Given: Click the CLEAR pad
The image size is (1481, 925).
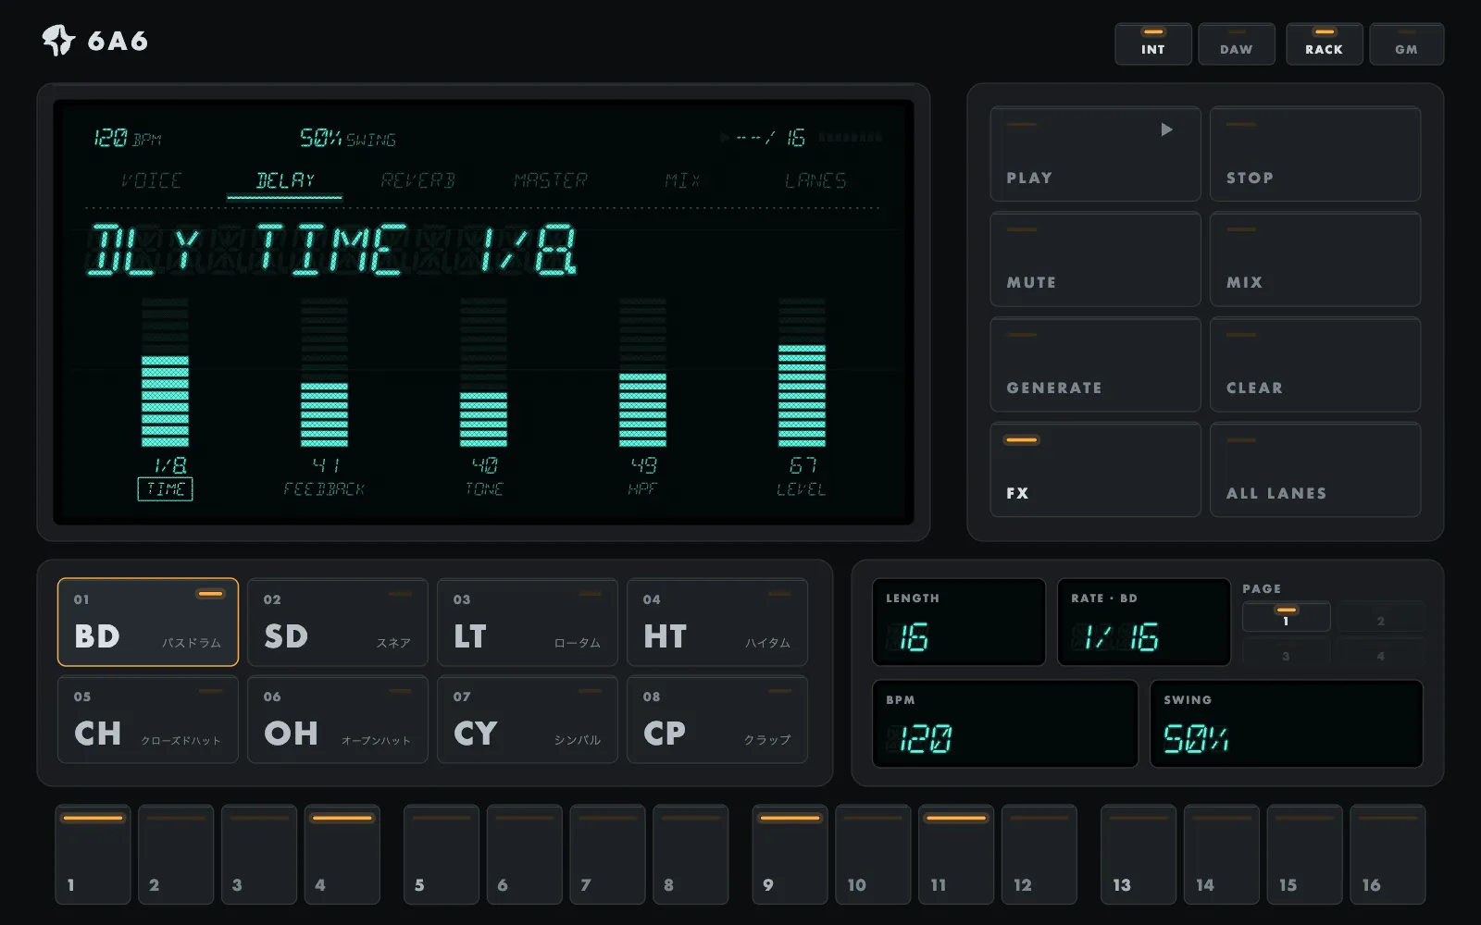Looking at the screenshot, I should pyautogui.click(x=1315, y=364).
